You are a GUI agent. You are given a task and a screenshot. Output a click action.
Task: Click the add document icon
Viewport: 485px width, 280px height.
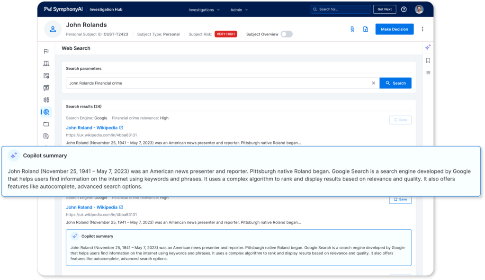click(365, 29)
